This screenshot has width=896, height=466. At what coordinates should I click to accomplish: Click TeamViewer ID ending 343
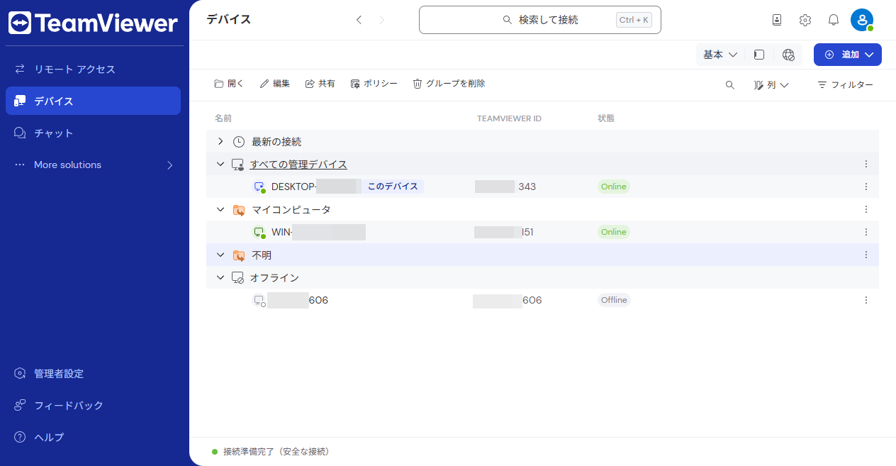(505, 187)
